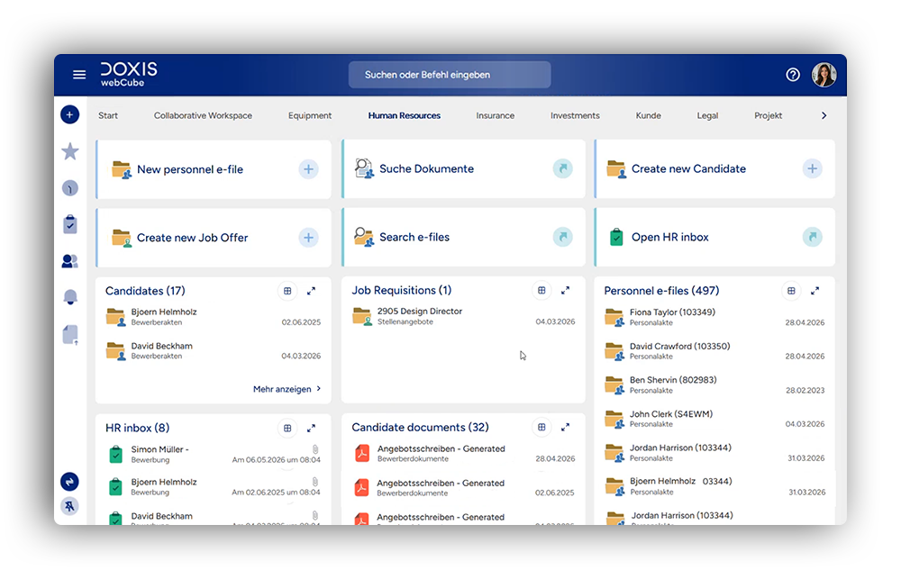
Task: Click plus on Create new Job Offer tile
Action: pyautogui.click(x=308, y=238)
